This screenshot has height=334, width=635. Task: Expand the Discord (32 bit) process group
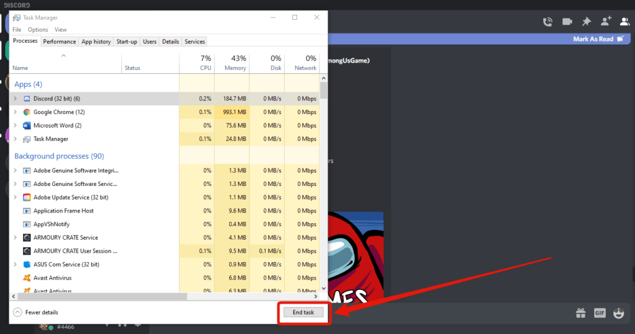point(16,99)
